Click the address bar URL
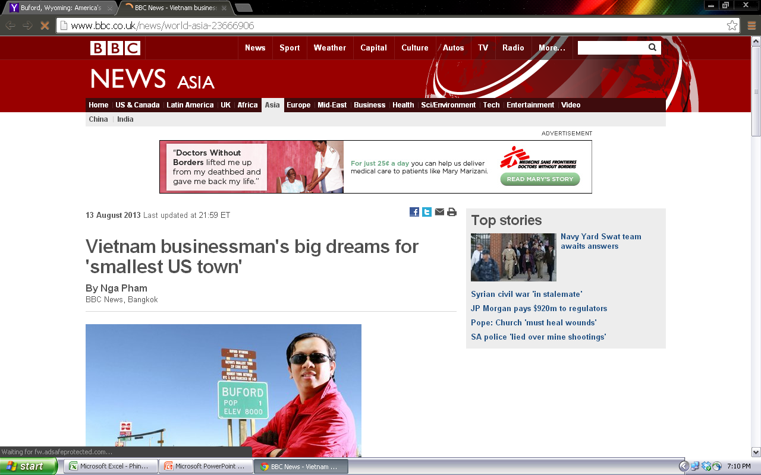761x475 pixels. click(162, 26)
